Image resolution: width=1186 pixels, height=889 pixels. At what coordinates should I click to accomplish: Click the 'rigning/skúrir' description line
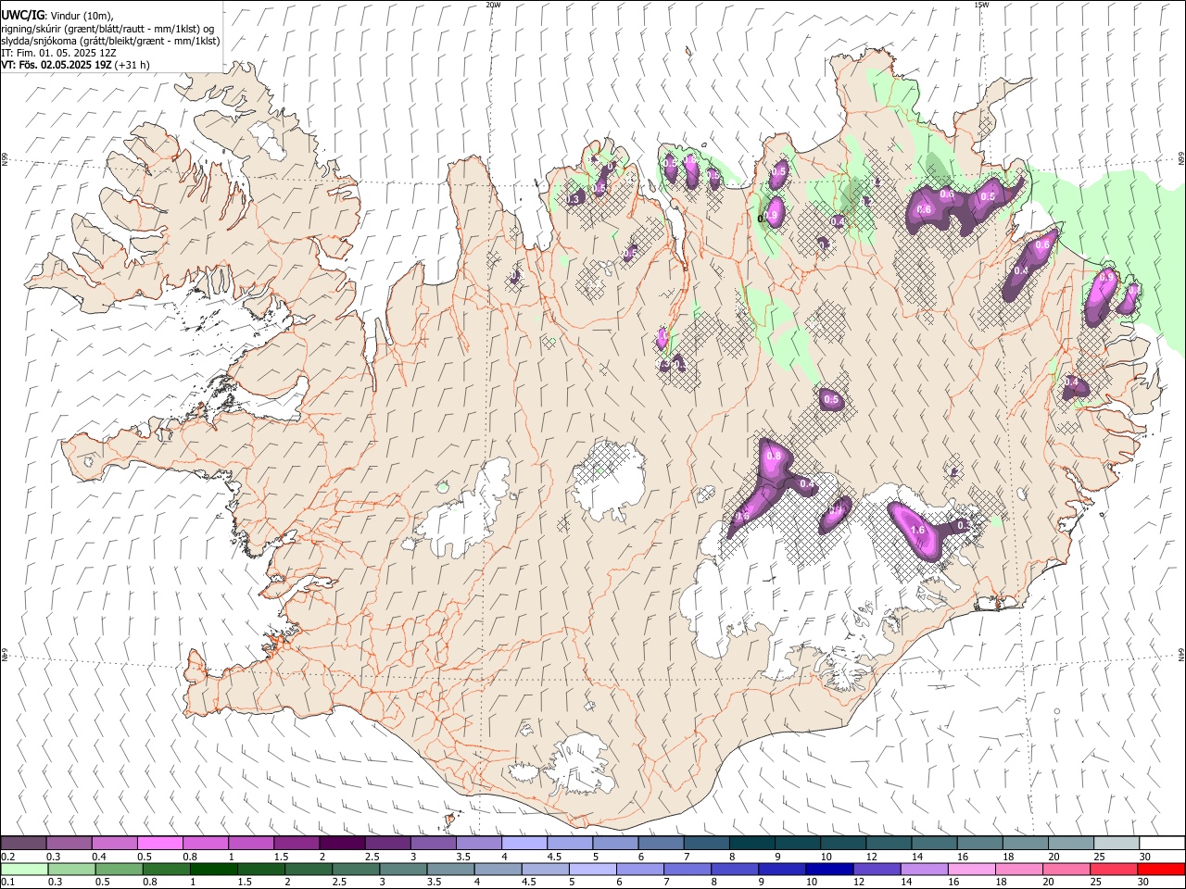[x=108, y=29]
